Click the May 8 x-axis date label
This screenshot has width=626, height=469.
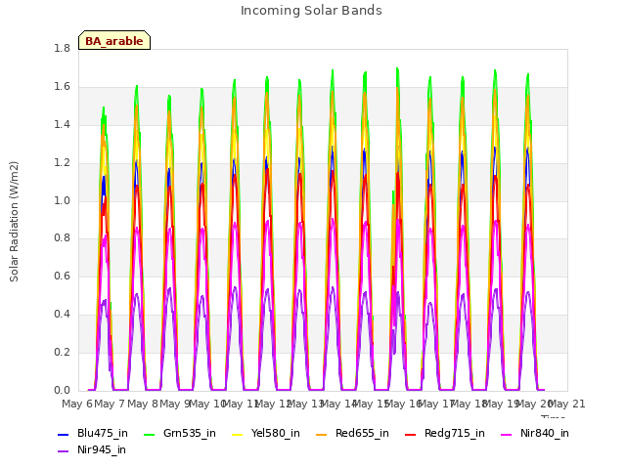pyautogui.click(x=143, y=404)
